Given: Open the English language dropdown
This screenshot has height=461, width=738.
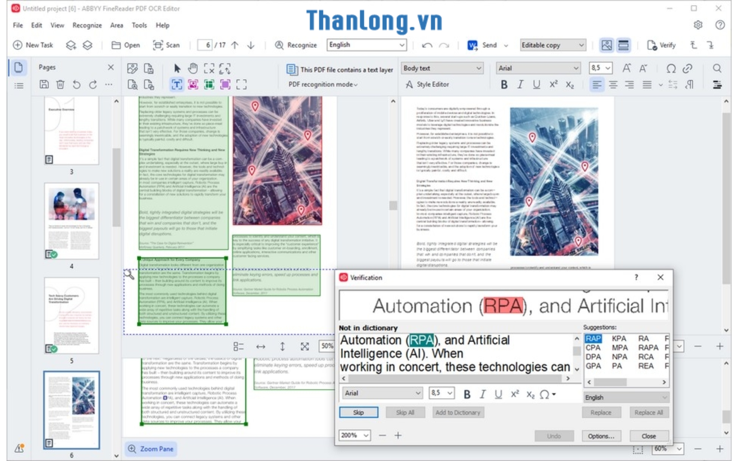Looking at the screenshot, I should click(367, 45).
